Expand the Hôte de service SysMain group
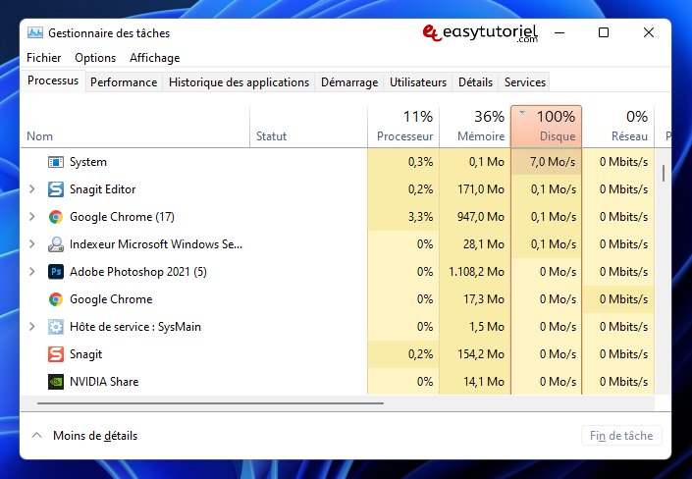 [x=31, y=327]
